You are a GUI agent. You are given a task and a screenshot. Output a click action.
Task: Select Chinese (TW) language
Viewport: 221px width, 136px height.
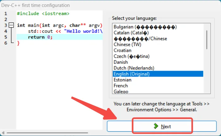click(158, 45)
